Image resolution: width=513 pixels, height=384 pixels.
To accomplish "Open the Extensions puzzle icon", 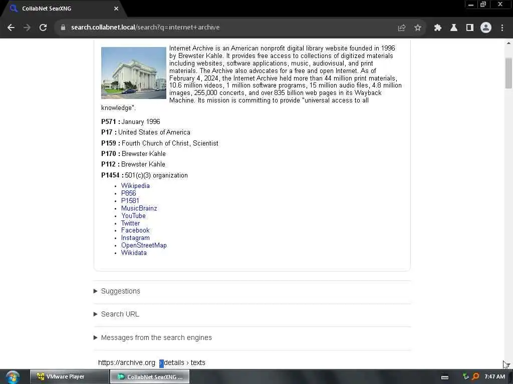I will 437,28.
